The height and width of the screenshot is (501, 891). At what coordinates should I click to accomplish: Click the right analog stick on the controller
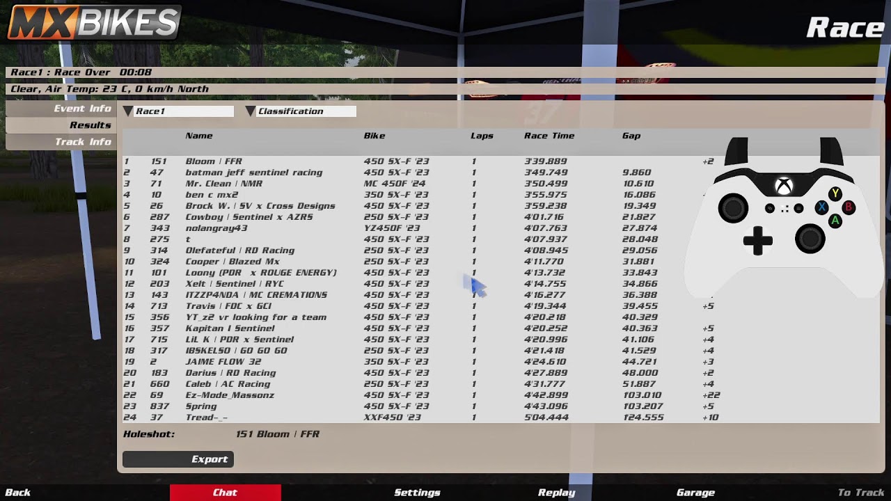click(x=810, y=239)
